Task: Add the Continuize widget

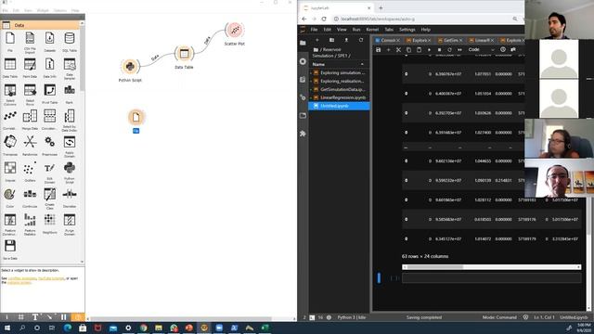Action: [30, 198]
